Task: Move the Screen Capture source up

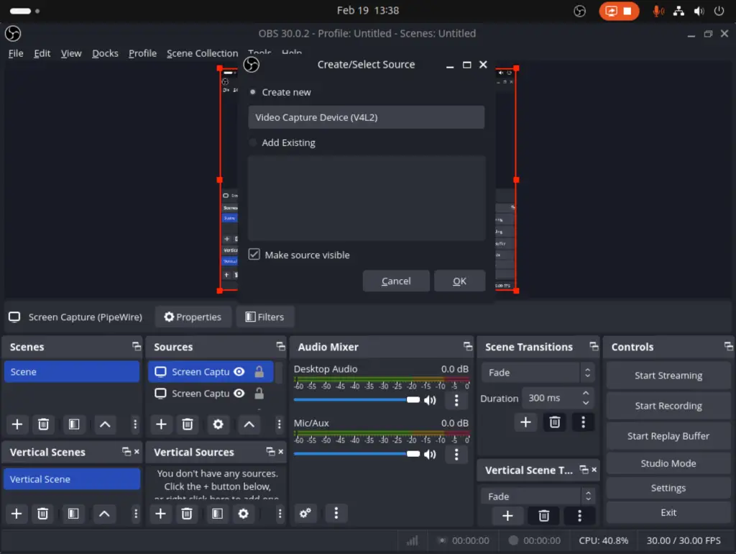Action: coord(249,424)
